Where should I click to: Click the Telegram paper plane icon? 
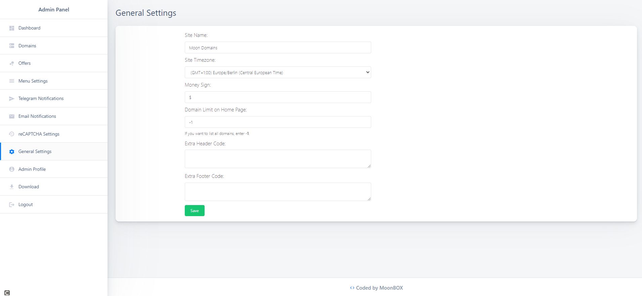click(x=12, y=99)
